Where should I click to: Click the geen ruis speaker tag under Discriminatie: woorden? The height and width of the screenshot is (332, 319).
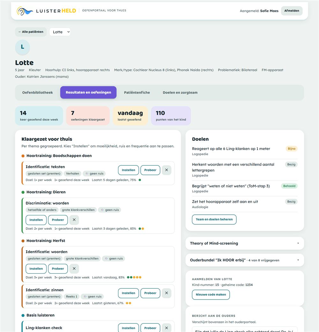(110, 210)
